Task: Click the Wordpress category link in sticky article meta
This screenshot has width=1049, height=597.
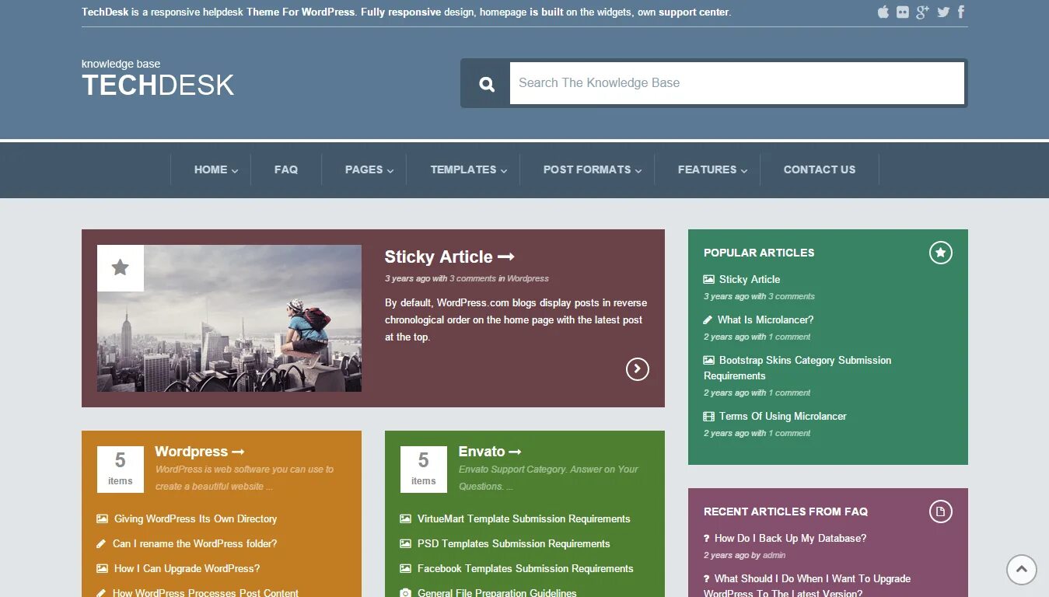Action: [528, 278]
